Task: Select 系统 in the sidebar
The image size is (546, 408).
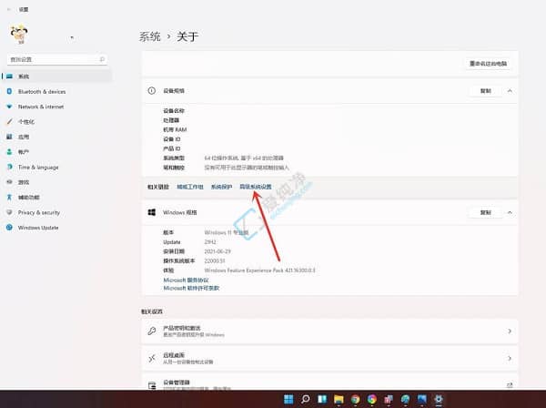Action: tap(56, 76)
